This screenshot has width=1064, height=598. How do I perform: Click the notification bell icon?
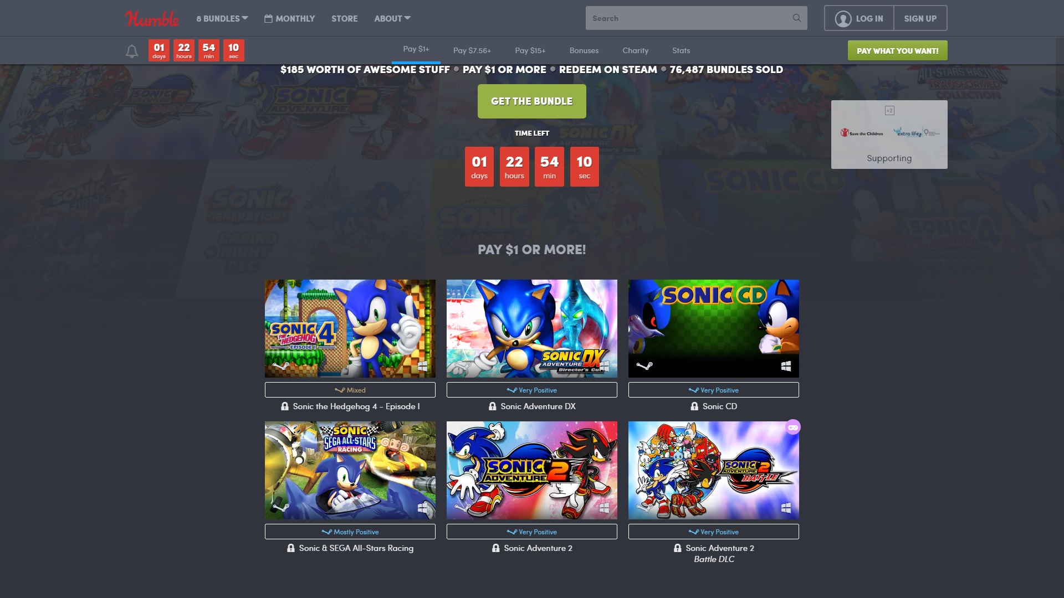[x=131, y=51]
